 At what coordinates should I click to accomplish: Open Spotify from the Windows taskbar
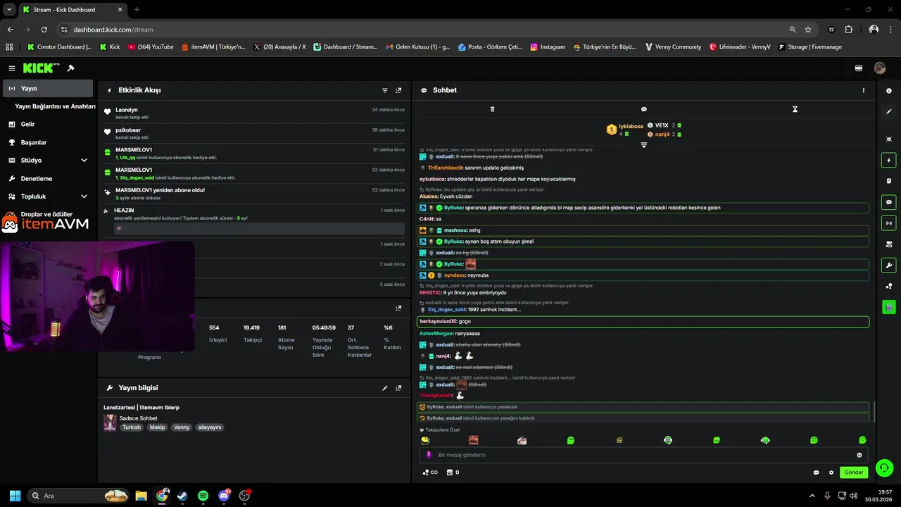coord(203,496)
